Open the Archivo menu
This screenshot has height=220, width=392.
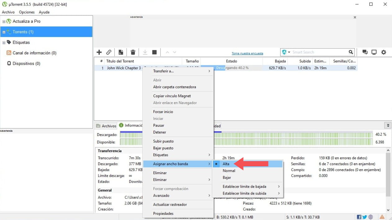click(x=8, y=12)
